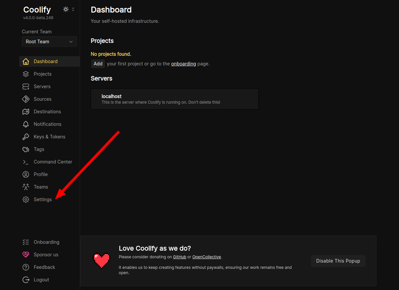
Task: Click the Settings gear icon
Action: (x=26, y=199)
